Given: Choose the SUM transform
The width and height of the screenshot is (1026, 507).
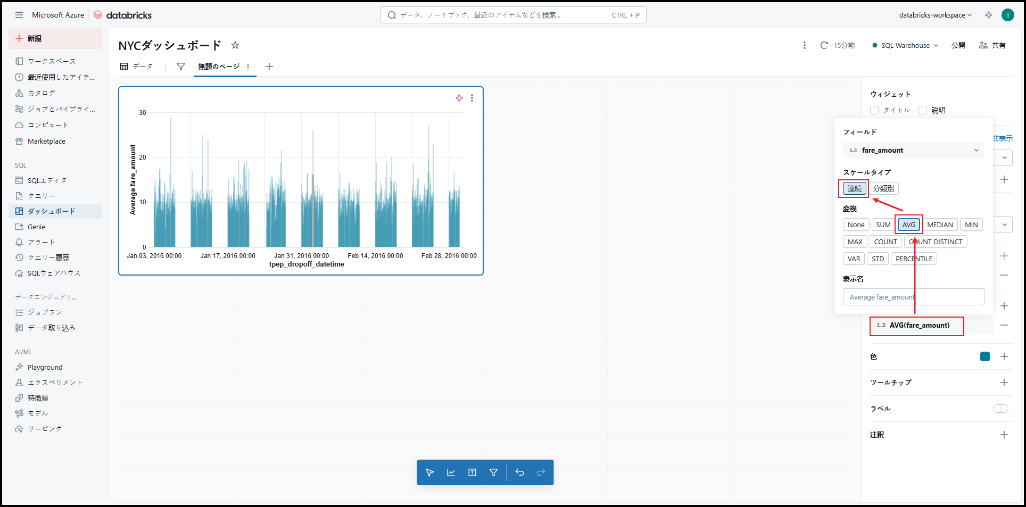Looking at the screenshot, I should coord(883,225).
